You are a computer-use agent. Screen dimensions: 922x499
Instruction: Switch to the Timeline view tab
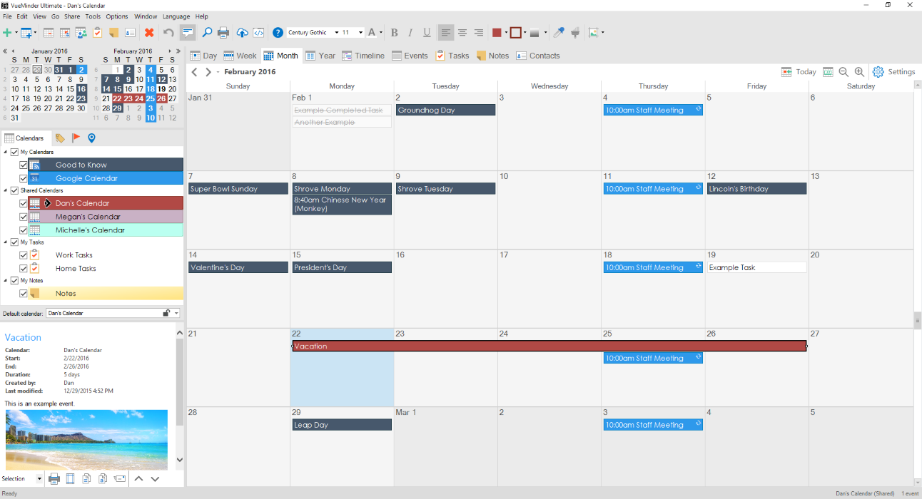click(363, 56)
